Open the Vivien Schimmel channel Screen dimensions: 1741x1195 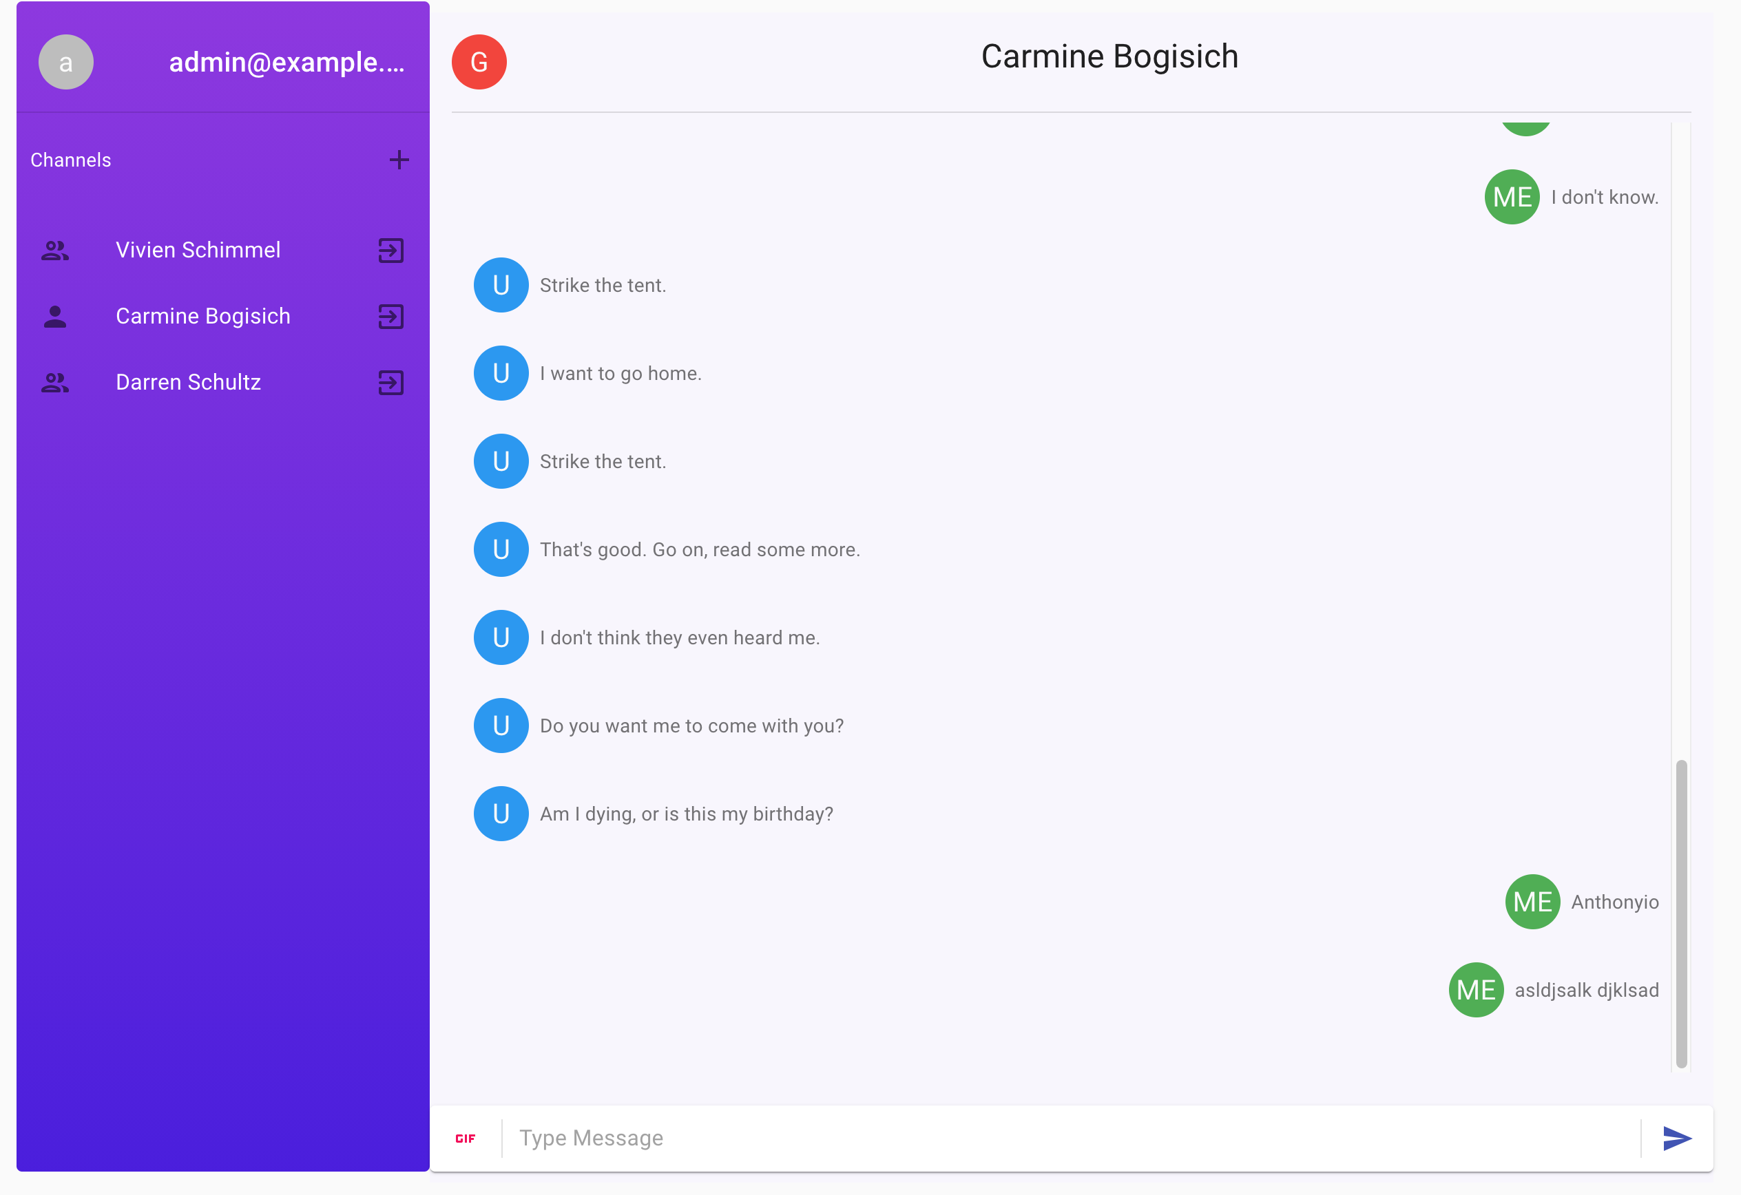click(x=198, y=250)
